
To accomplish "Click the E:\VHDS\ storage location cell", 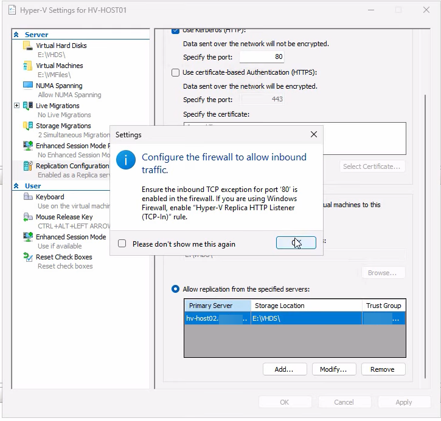I will (307, 318).
